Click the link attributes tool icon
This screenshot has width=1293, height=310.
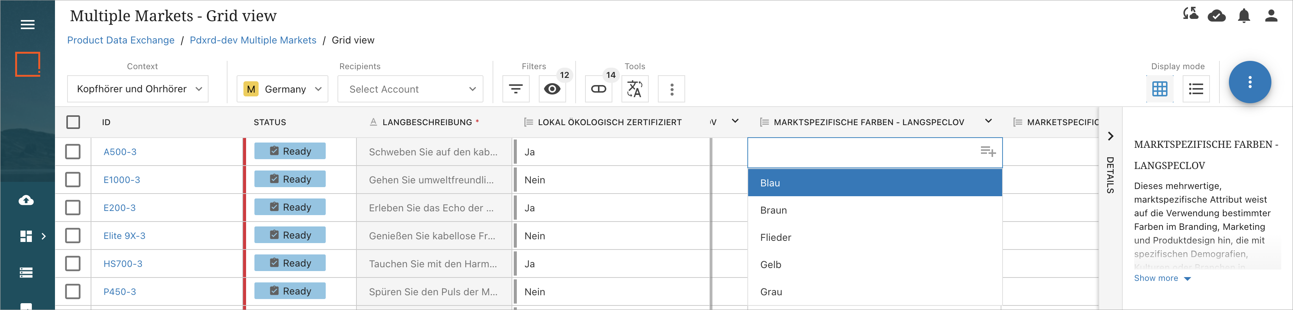click(598, 89)
